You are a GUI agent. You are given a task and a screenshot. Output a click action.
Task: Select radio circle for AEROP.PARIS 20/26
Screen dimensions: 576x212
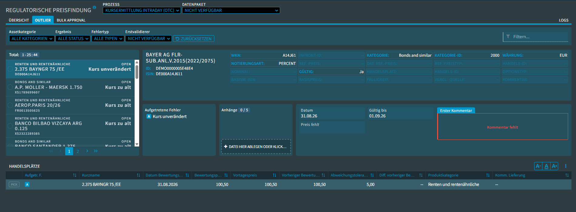(10, 105)
